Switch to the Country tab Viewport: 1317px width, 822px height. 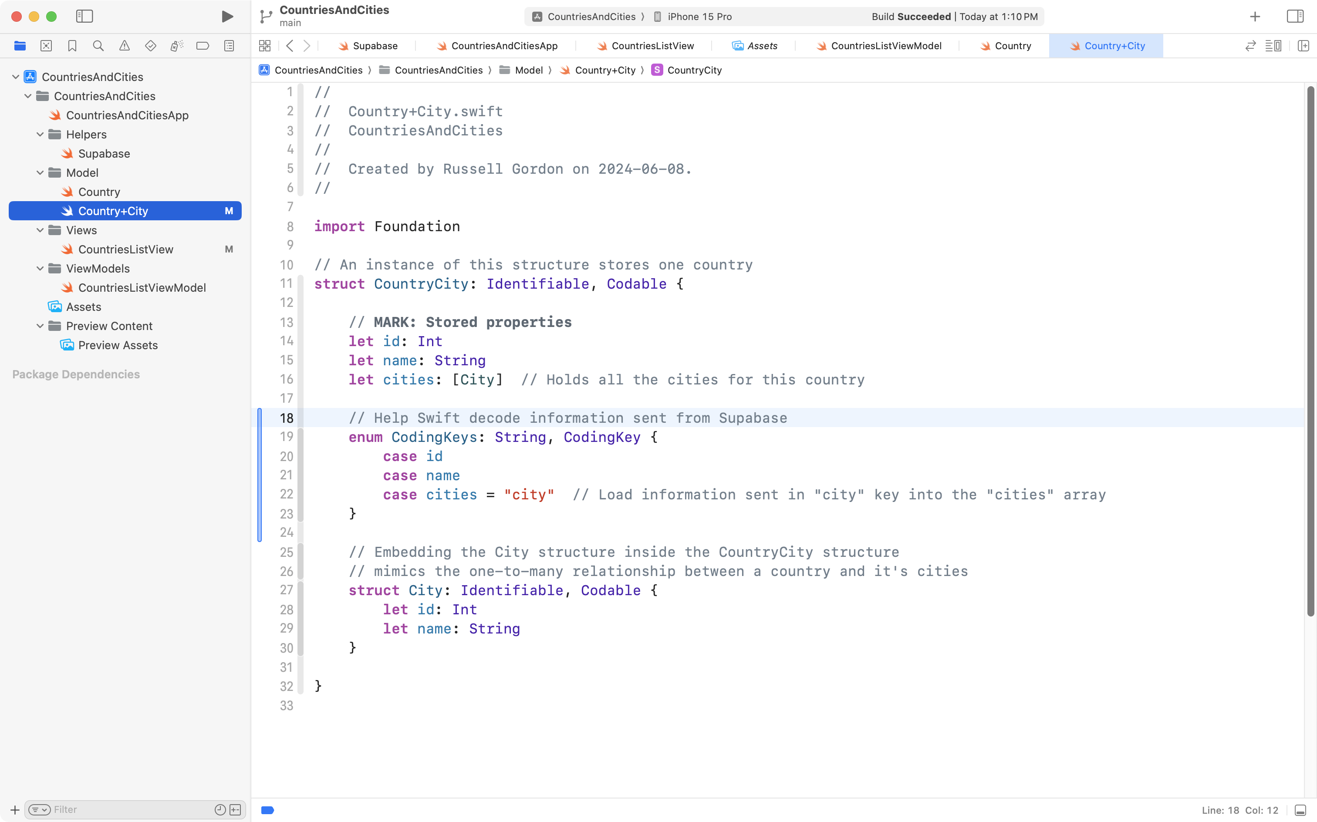pyautogui.click(x=1013, y=46)
